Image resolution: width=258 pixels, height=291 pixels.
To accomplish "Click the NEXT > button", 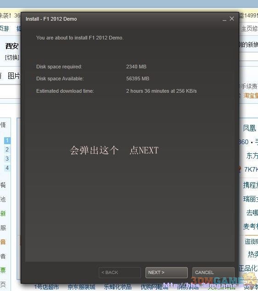I will [x=166, y=273].
